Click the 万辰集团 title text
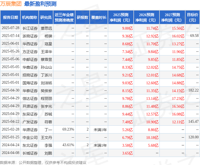This screenshot has height=165, width=200. [11, 4]
